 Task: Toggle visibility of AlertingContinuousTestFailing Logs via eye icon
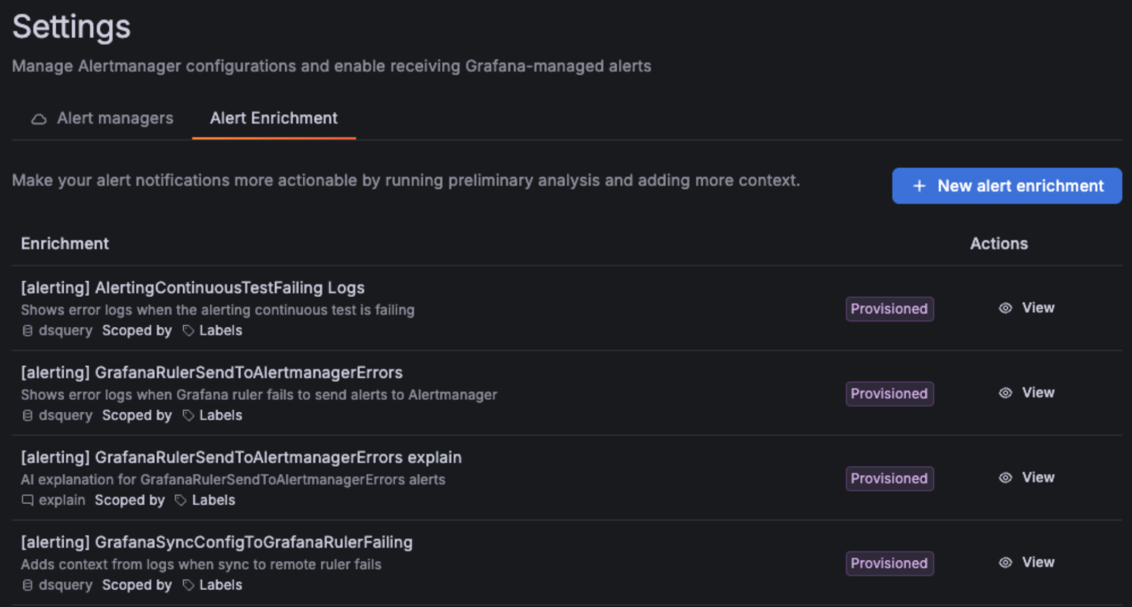pyautogui.click(x=1004, y=308)
